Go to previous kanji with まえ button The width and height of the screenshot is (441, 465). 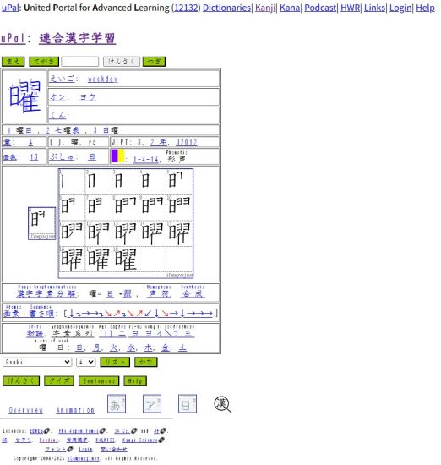14,62
